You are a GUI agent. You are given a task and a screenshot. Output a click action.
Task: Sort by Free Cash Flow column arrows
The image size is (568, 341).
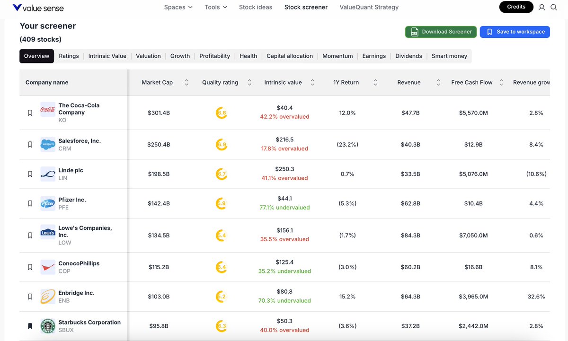[x=501, y=82]
